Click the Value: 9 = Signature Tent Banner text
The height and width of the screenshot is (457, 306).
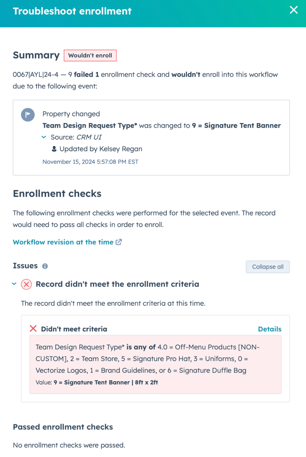97,382
